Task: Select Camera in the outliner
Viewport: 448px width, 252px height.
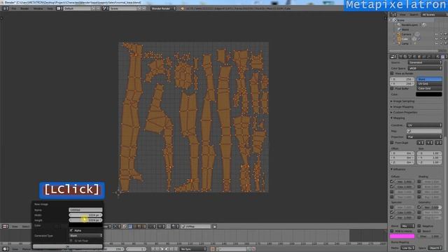Action: coord(406,34)
